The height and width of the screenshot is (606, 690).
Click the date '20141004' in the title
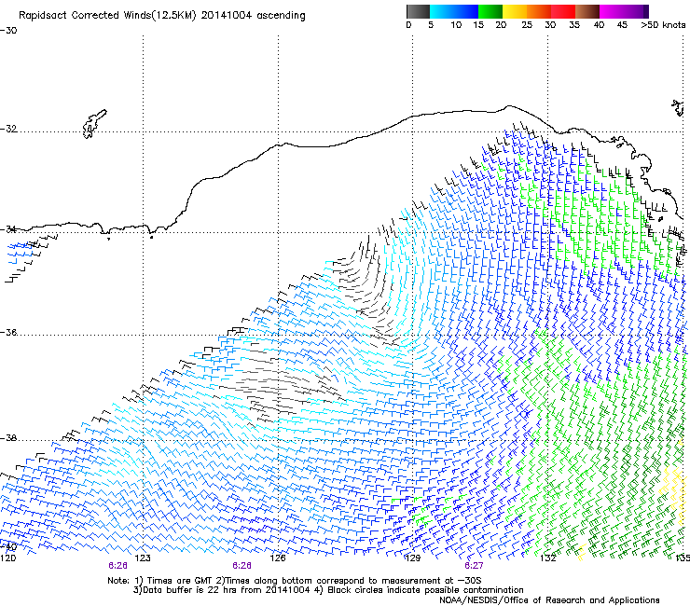(227, 16)
